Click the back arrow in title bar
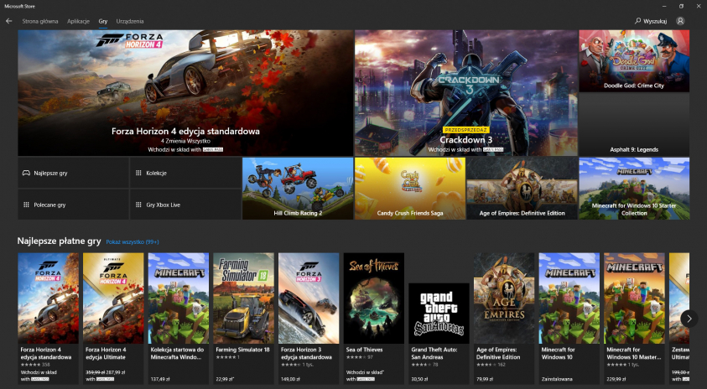 [8, 20]
